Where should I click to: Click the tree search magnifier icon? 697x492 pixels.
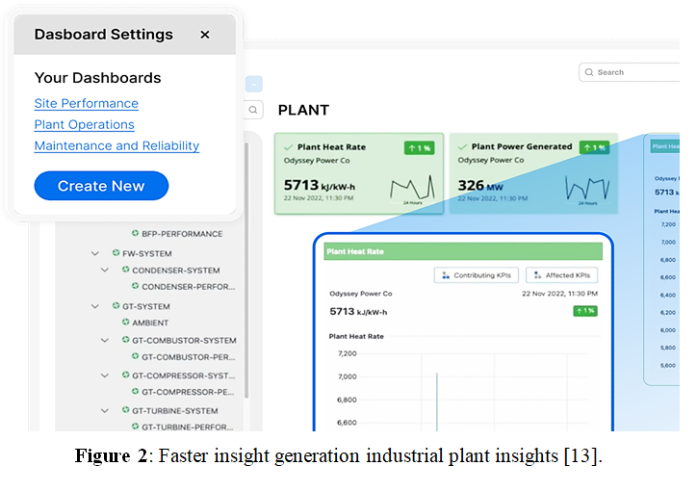253,110
